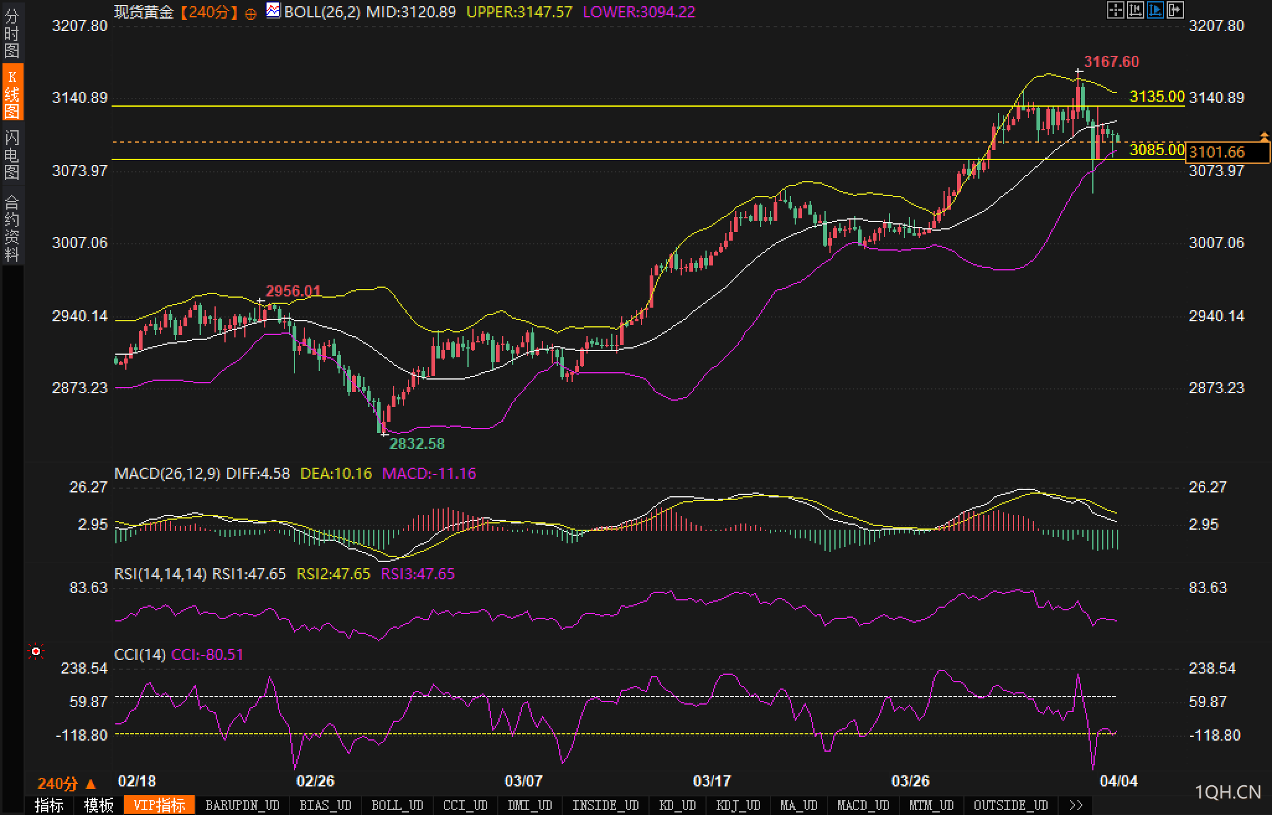The image size is (1272, 815).
Task: Click the DIFF:4.58 value
Action: click(258, 473)
